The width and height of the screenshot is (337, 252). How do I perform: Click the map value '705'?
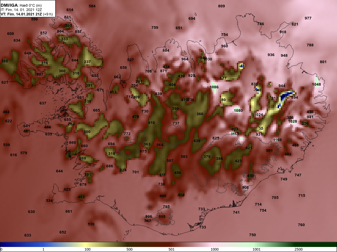coord(275,198)
